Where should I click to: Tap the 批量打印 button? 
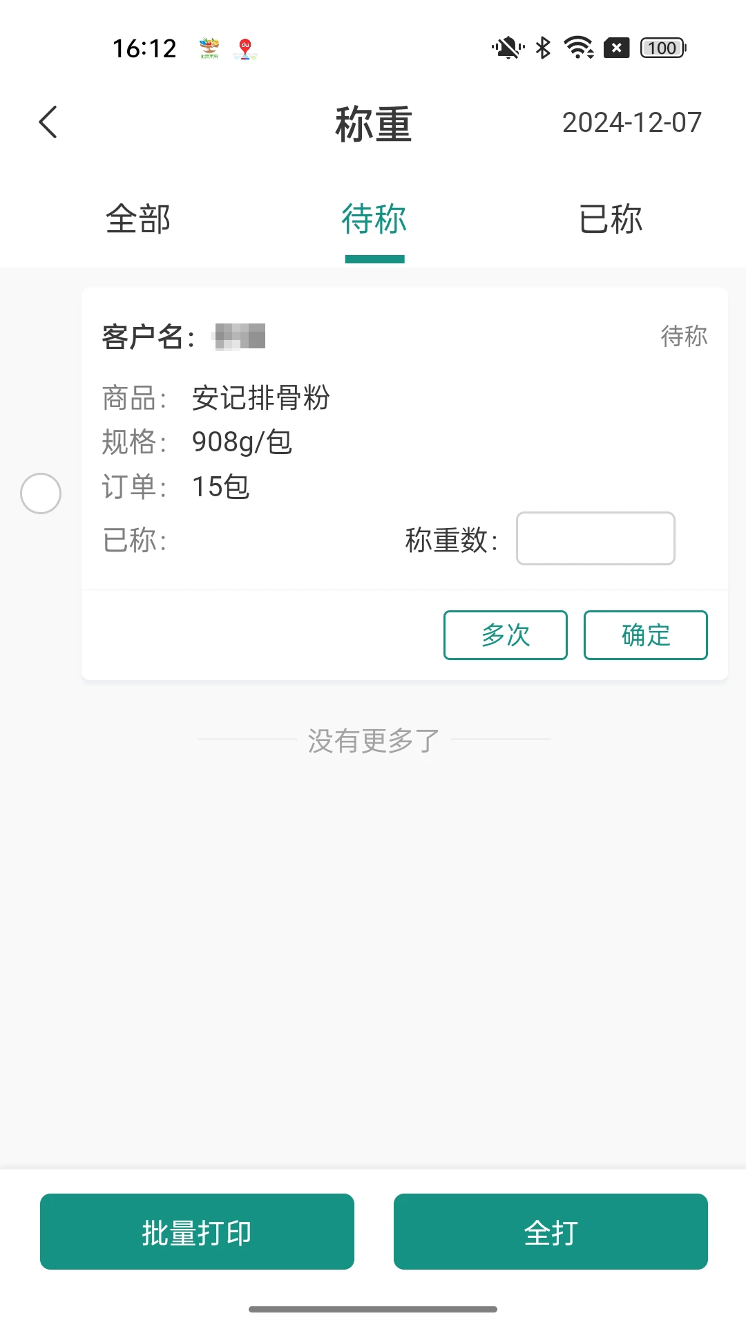click(197, 1232)
